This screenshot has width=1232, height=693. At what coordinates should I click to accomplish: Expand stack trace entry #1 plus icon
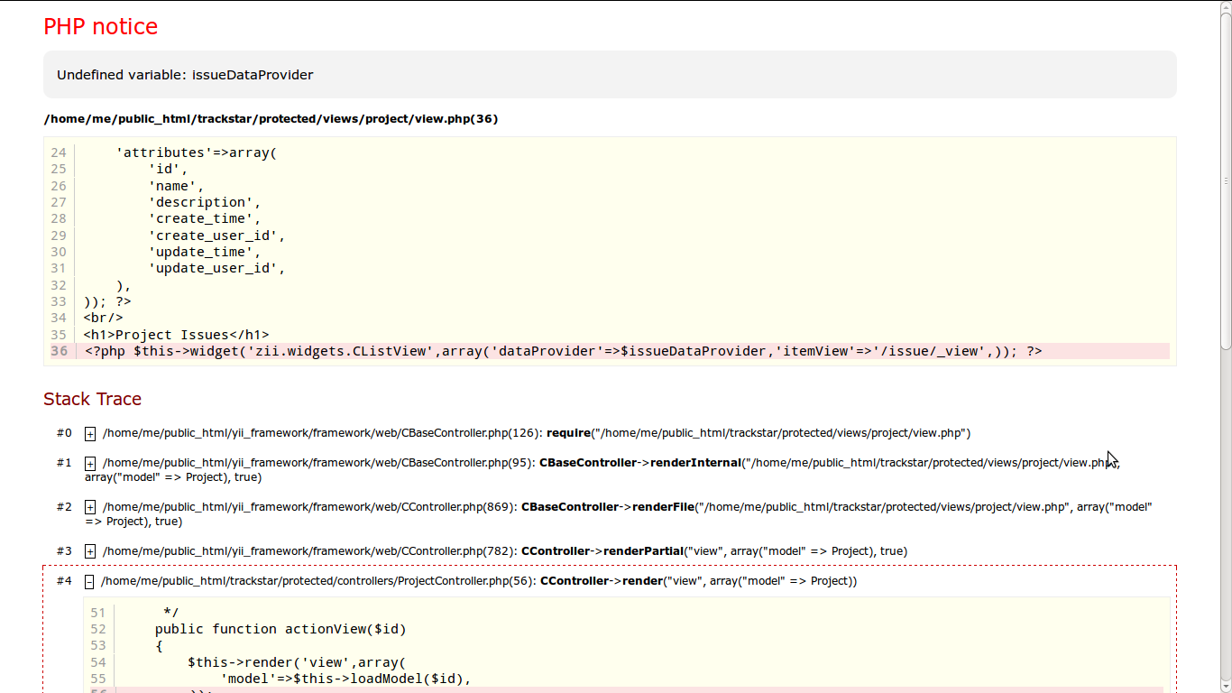click(x=90, y=464)
